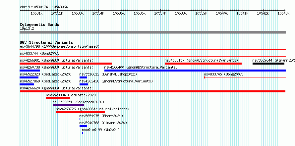The height and width of the screenshot is (146, 295).
Task: Click the 10539k ruler tick label
Action: (x=201, y=13)
